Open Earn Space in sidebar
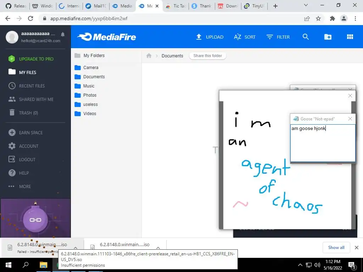The image size is (363, 272). [x=26, y=132]
